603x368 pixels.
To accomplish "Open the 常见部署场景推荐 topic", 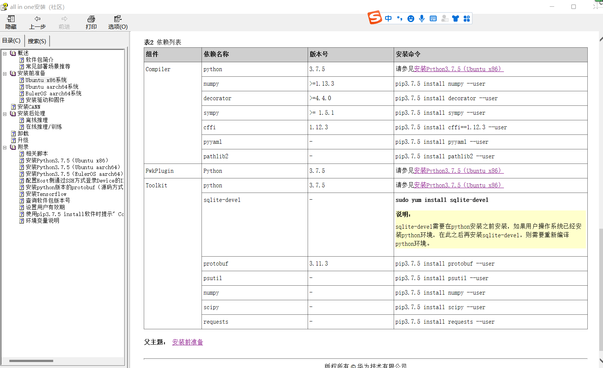I will tap(48, 66).
